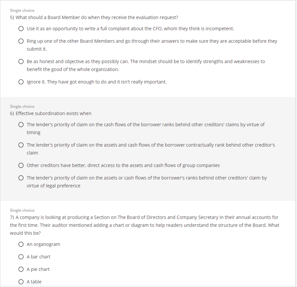Choose "behind other creditors' claims by virtue of timing"

click(x=21, y=125)
